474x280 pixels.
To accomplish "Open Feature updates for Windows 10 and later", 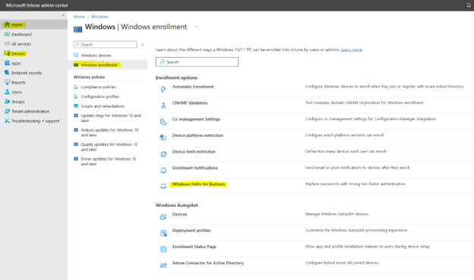I will 109,132.
